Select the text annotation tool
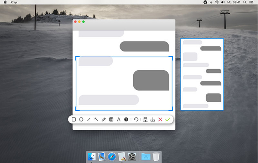The image size is (258, 163). click(x=119, y=119)
